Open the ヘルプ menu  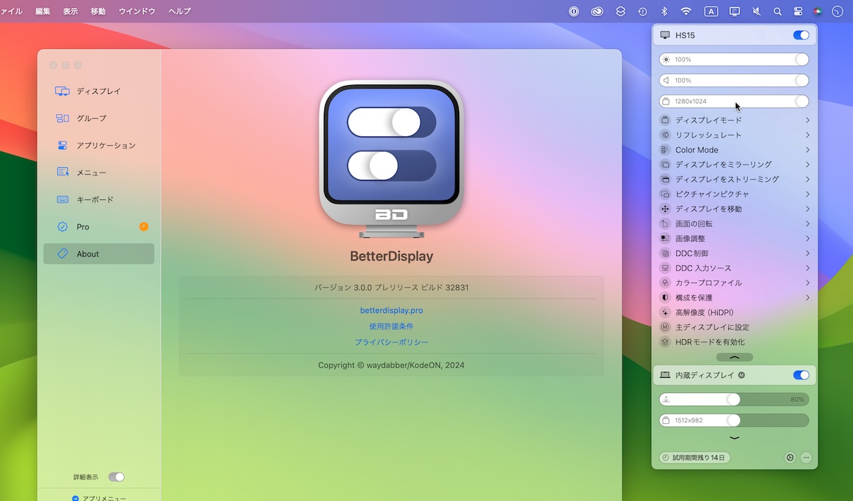pos(179,11)
